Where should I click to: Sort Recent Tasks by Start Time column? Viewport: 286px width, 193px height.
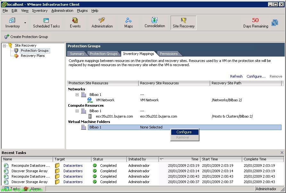pos(221,159)
